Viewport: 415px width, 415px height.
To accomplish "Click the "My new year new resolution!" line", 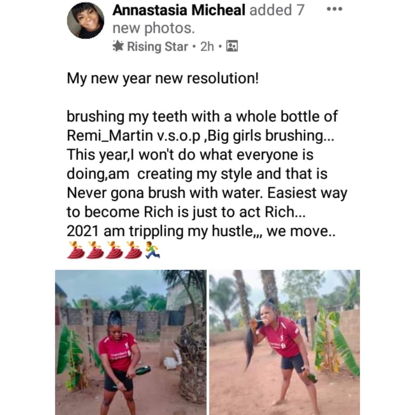I will (x=163, y=79).
